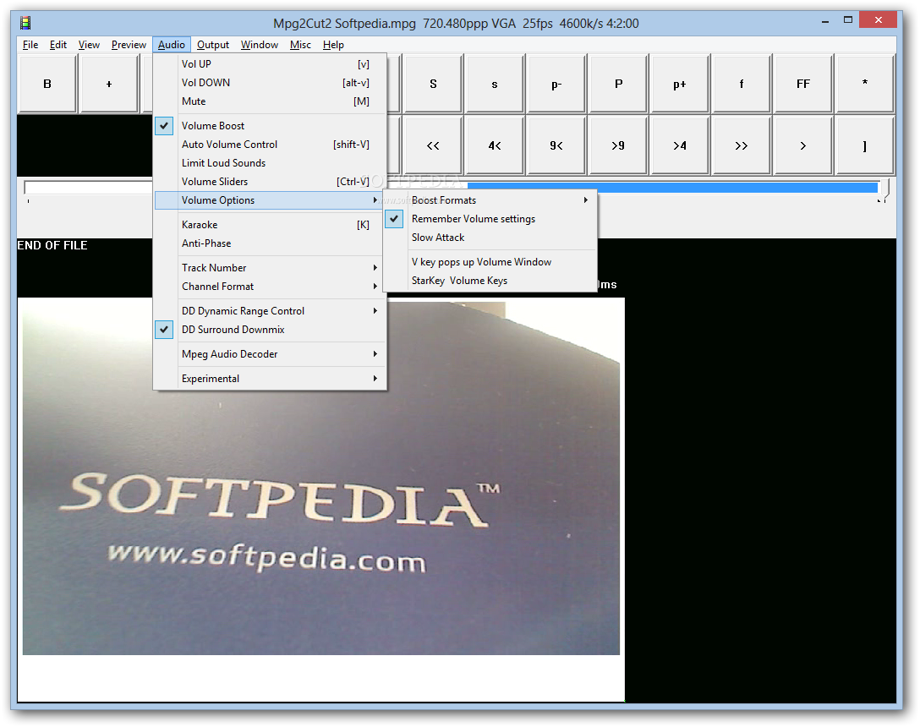The image size is (920, 727).
Task: Toggle Volume Boost option
Action: tap(270, 126)
